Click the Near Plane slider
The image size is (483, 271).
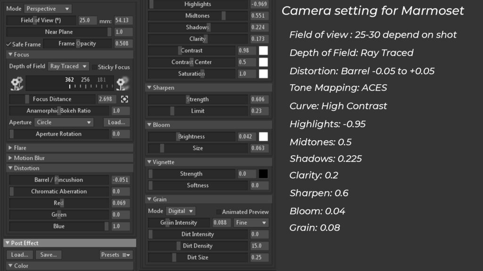coord(59,32)
